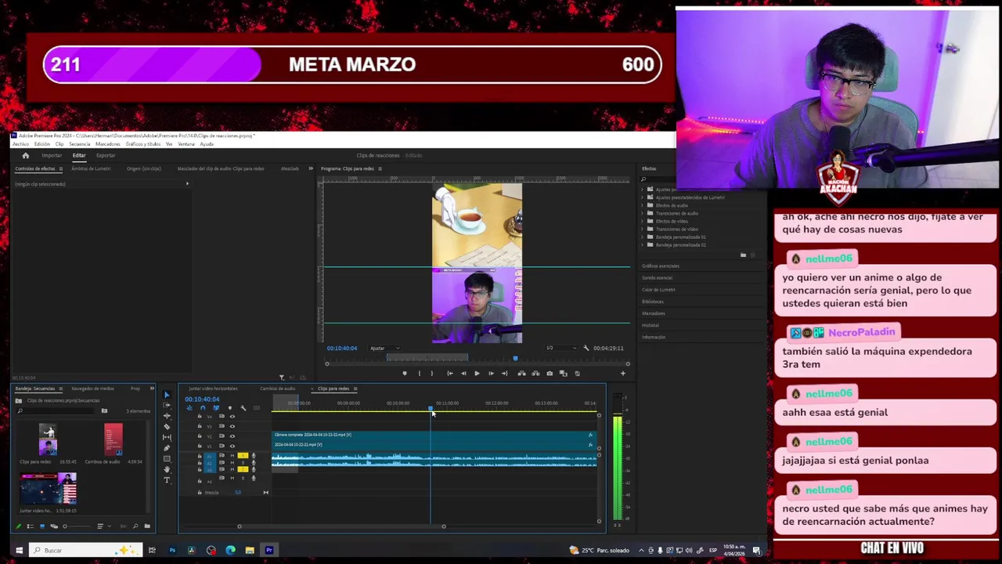
Task: Expand Bandeja personalizada 01 folder
Action: [643, 237]
